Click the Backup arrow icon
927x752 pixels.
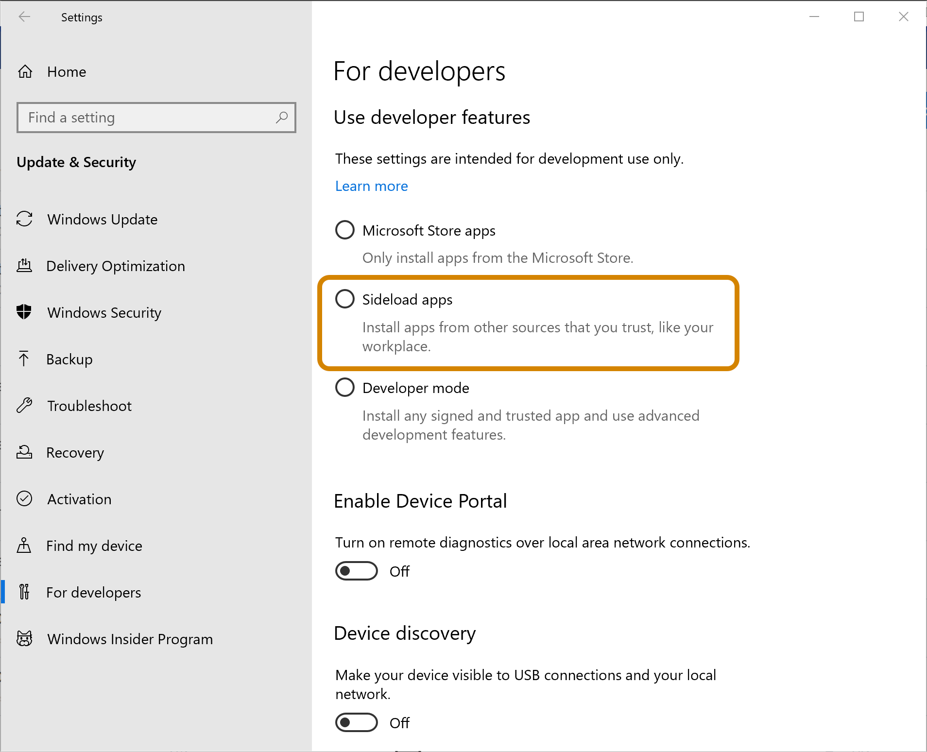tap(24, 359)
